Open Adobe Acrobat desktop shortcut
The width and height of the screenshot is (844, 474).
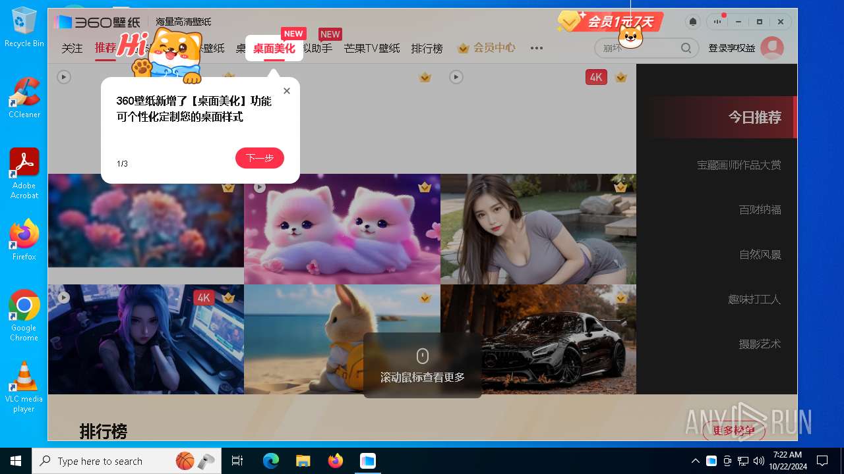click(24, 173)
